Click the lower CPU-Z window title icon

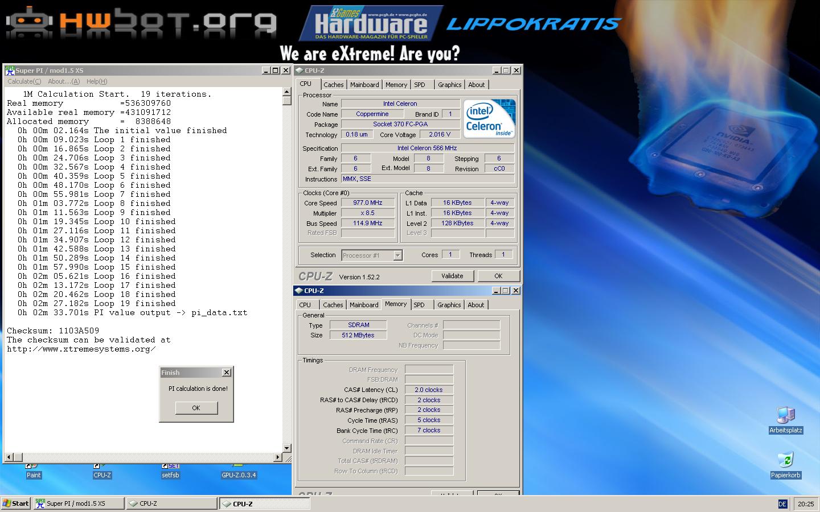pos(299,291)
